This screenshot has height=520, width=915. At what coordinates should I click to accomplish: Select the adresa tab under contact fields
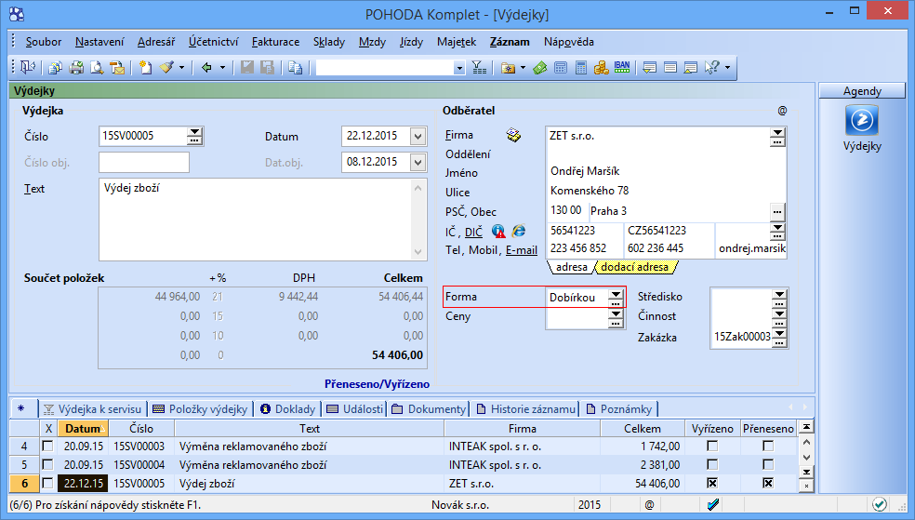(x=571, y=267)
